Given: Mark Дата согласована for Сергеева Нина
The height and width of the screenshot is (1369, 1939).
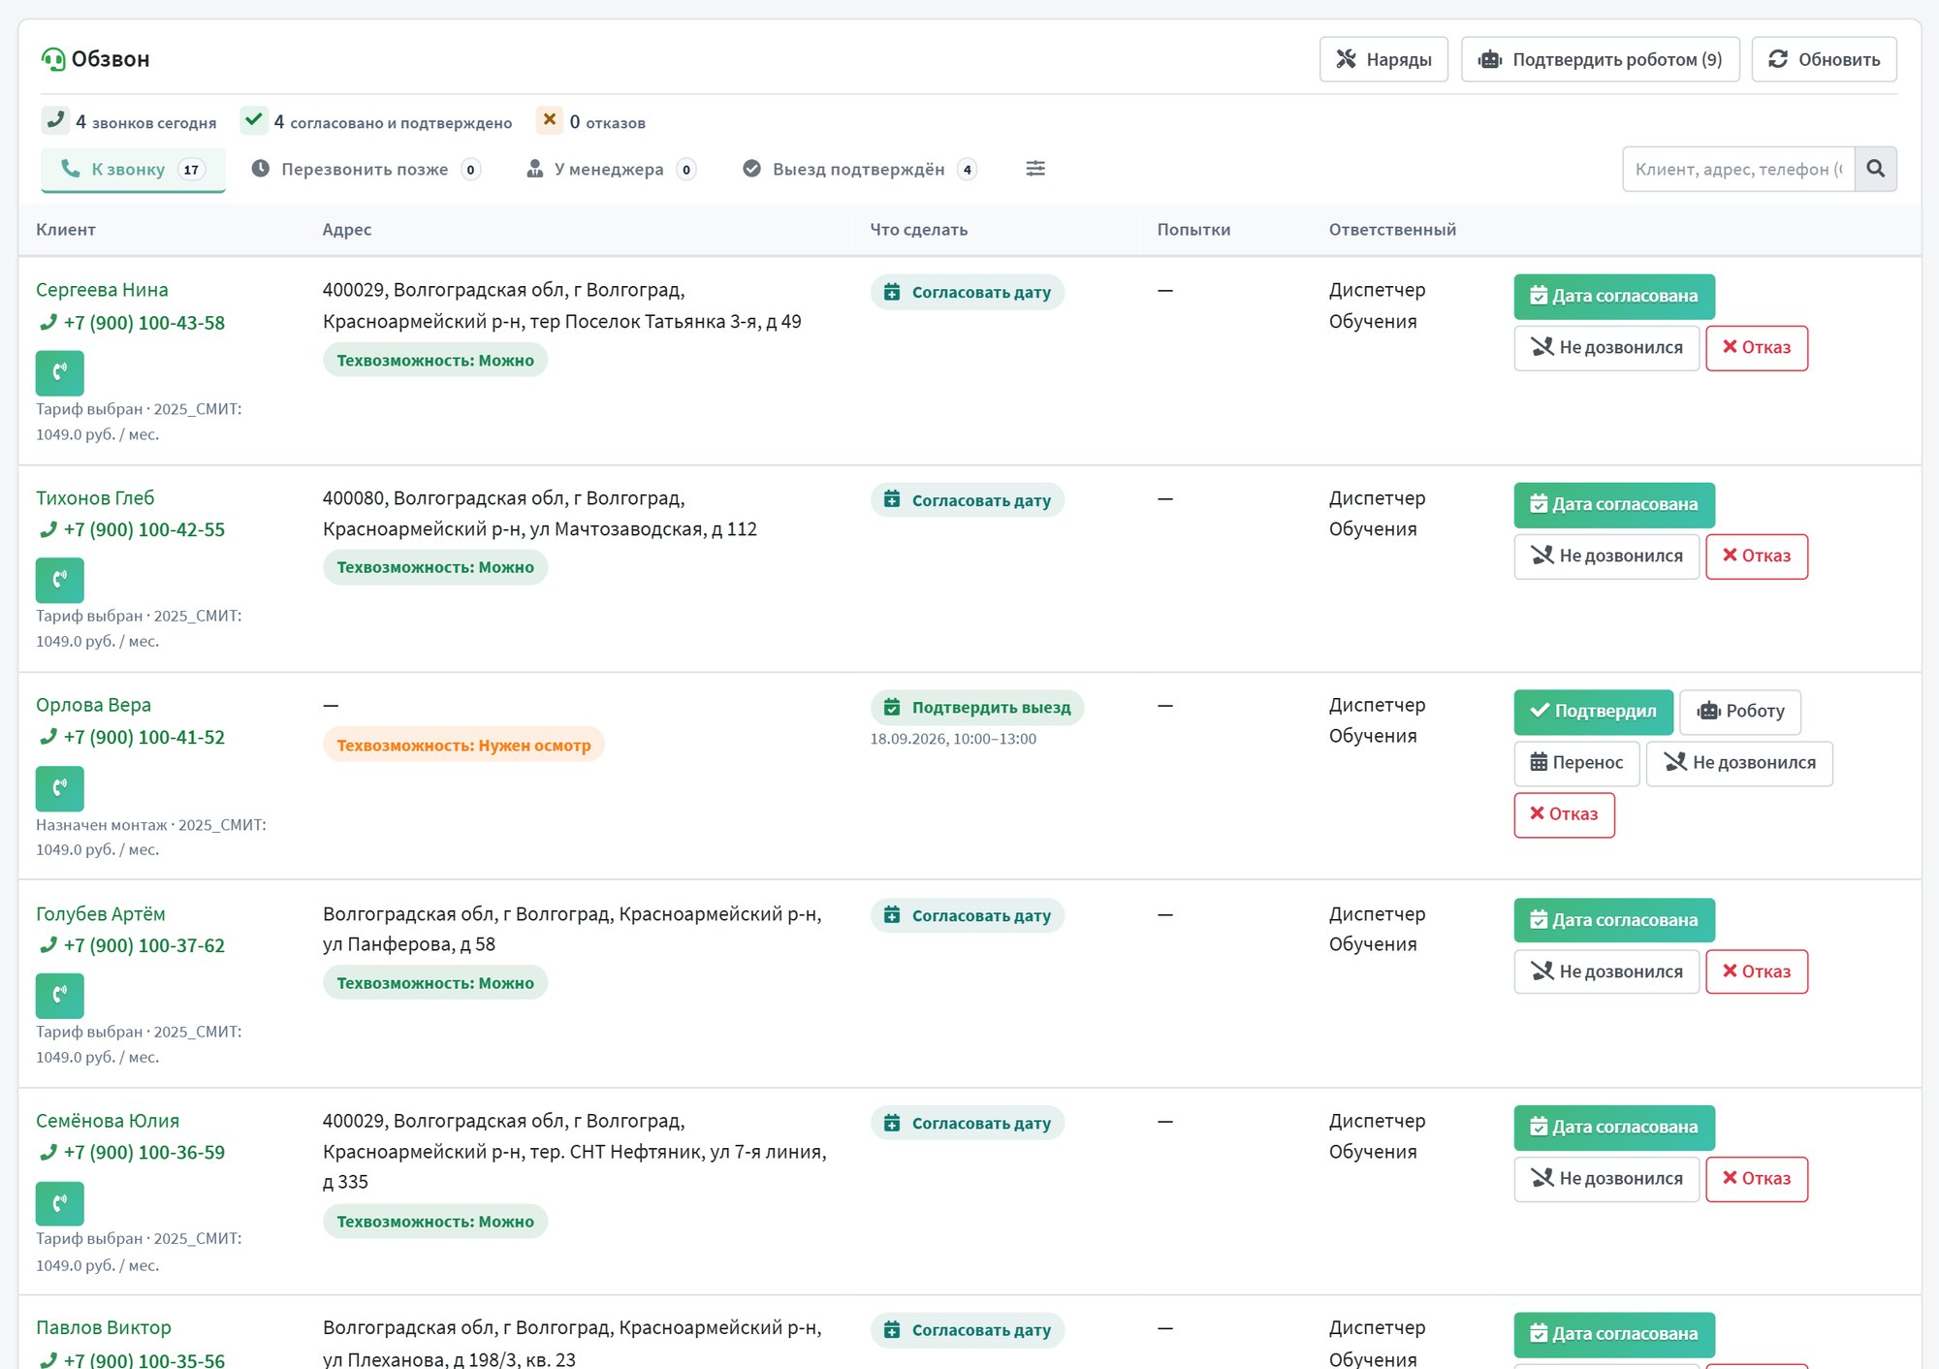Looking at the screenshot, I should (1614, 297).
